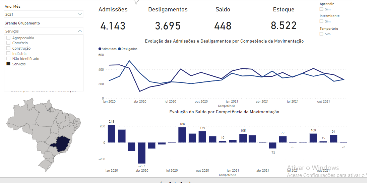Click the filter funnel icon at top
The image size is (367, 183).
[136, 2]
